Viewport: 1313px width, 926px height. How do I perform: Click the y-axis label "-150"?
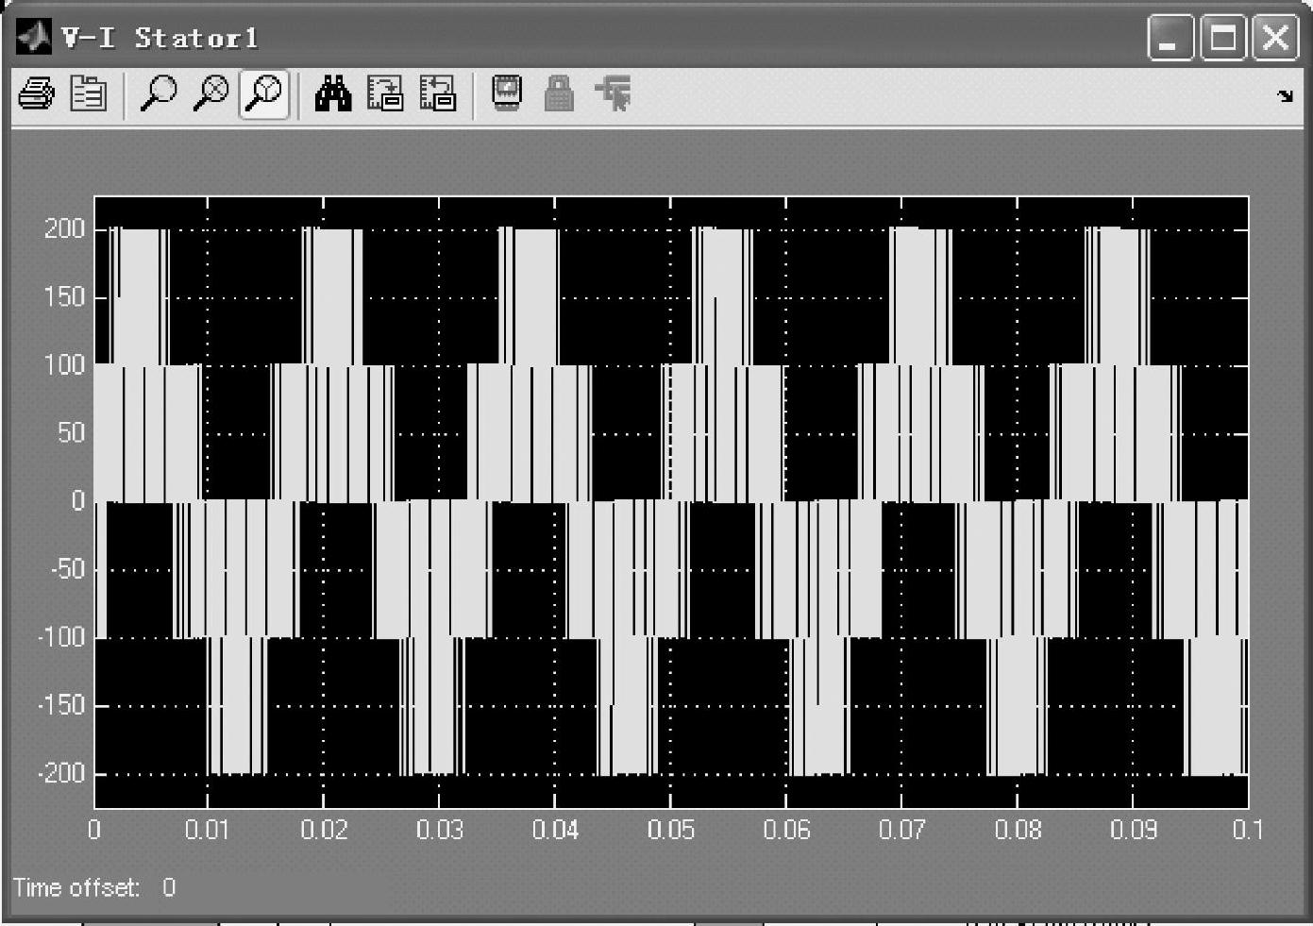60,705
